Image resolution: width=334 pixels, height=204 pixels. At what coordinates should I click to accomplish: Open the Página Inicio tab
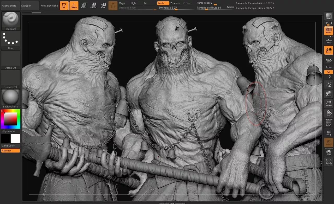point(10,5)
